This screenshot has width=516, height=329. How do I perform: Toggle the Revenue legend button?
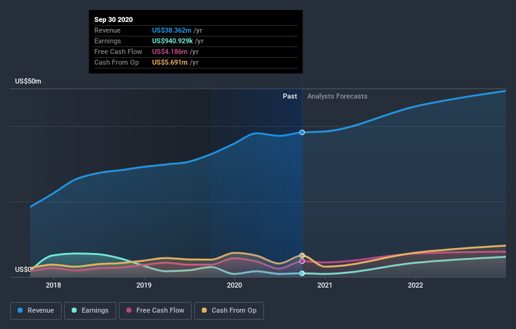click(x=36, y=311)
